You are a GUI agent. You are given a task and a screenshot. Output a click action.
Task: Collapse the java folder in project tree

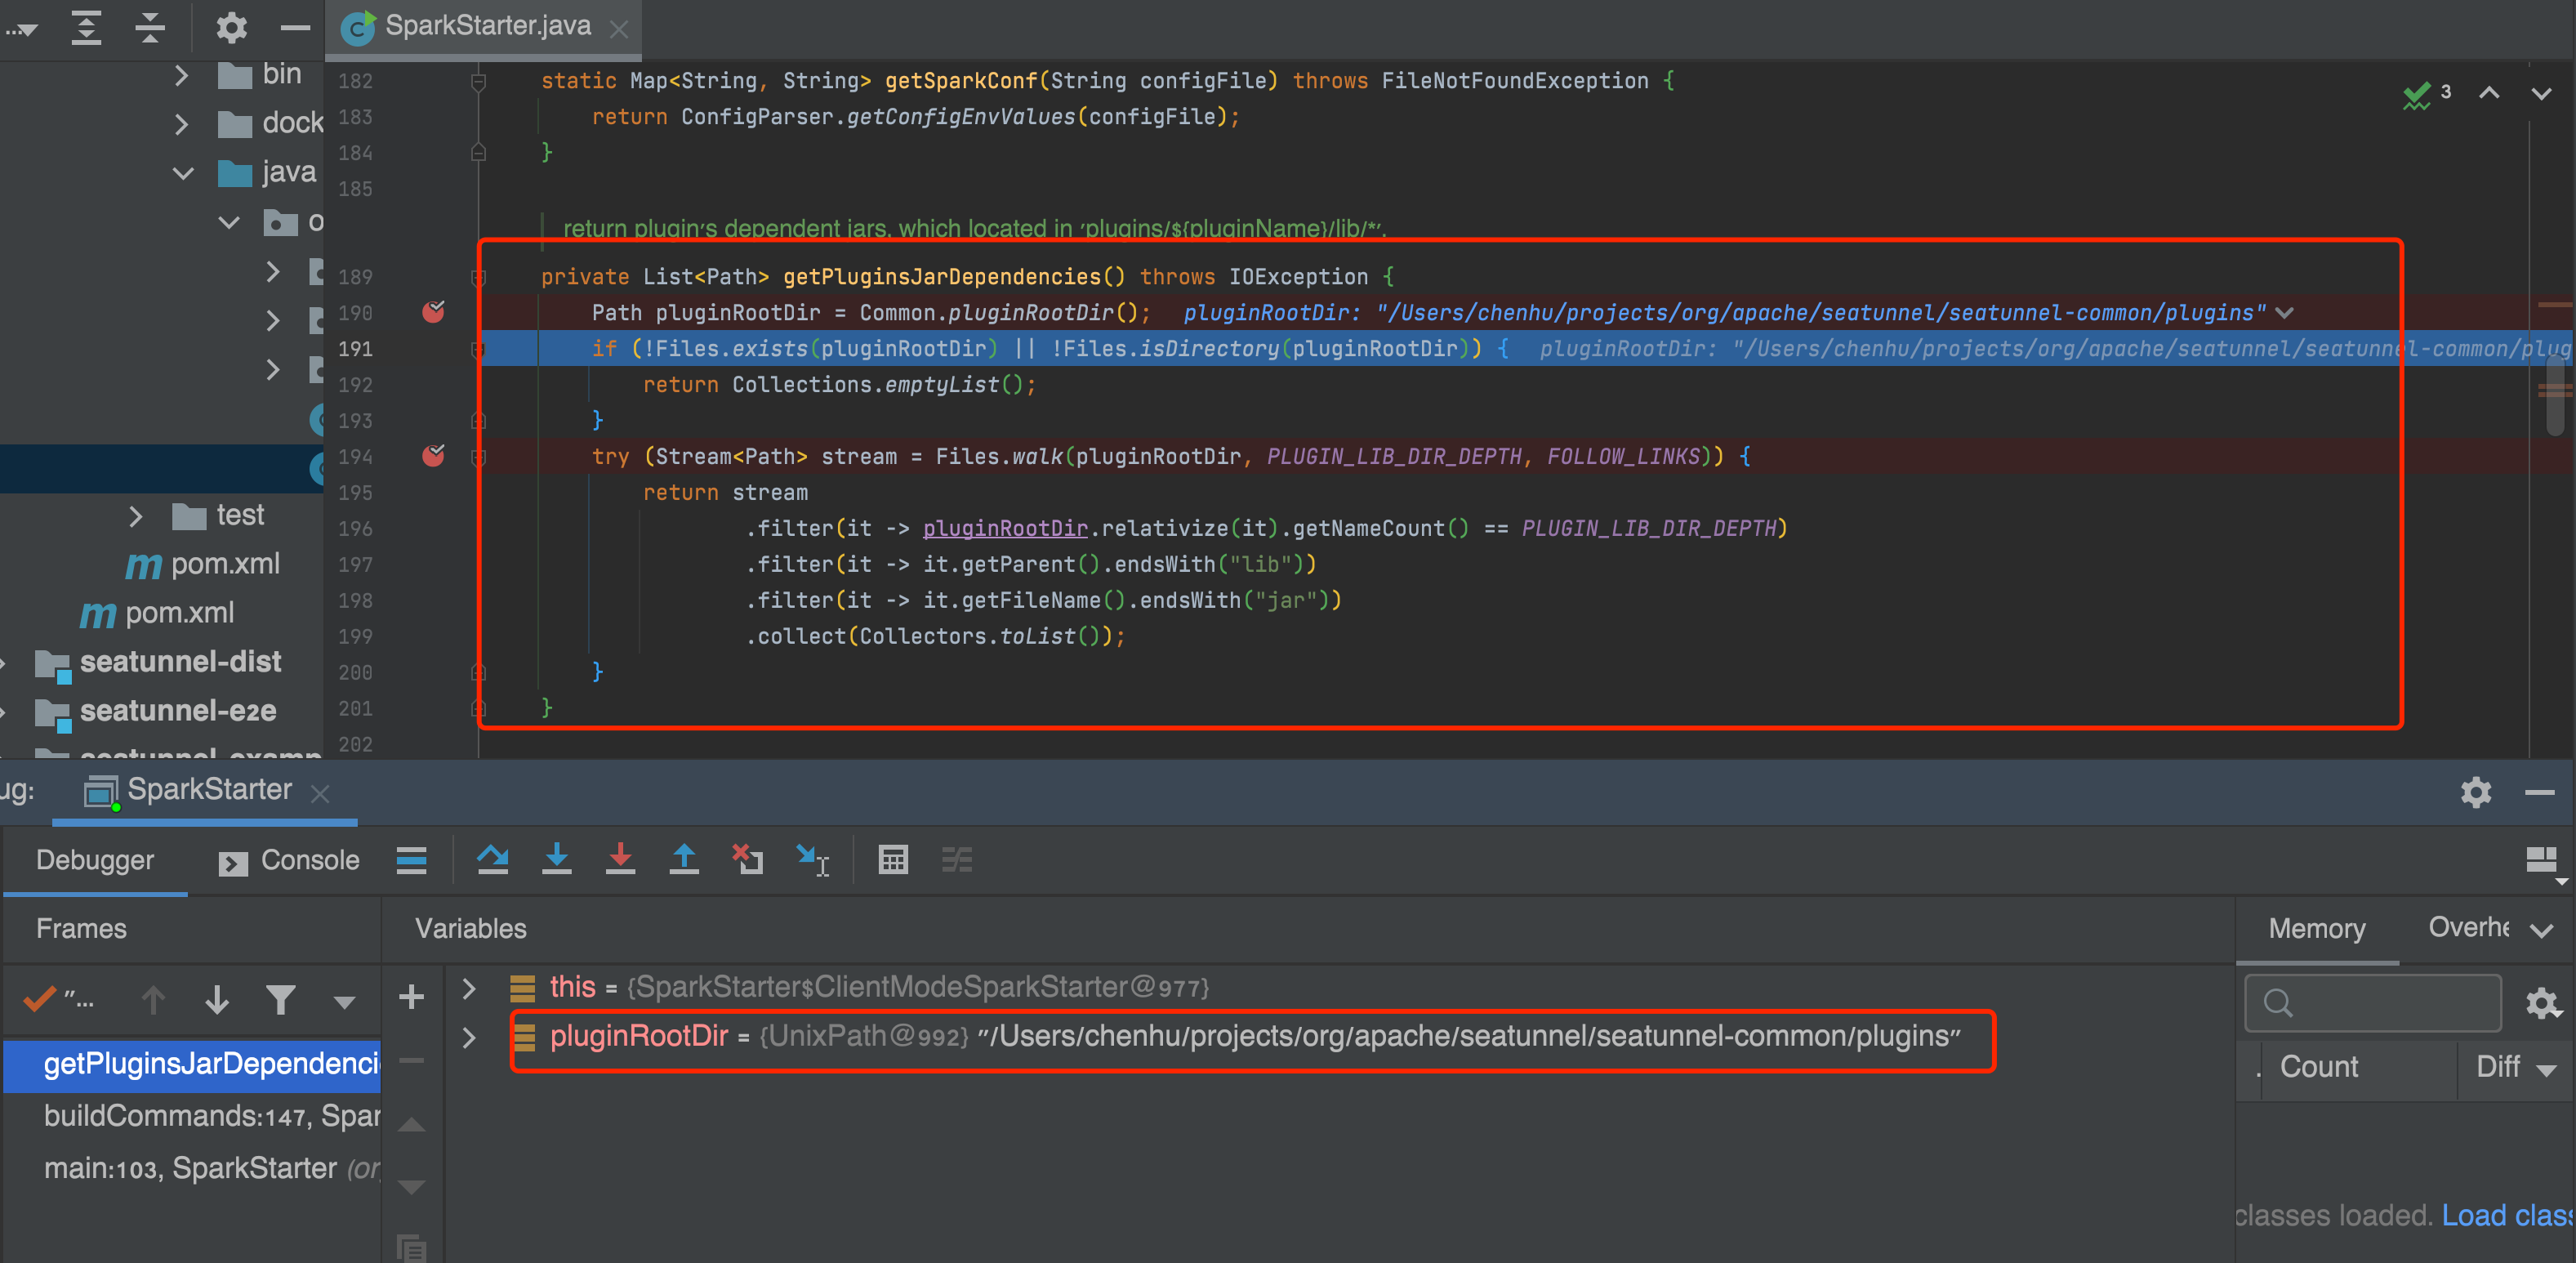(182, 172)
